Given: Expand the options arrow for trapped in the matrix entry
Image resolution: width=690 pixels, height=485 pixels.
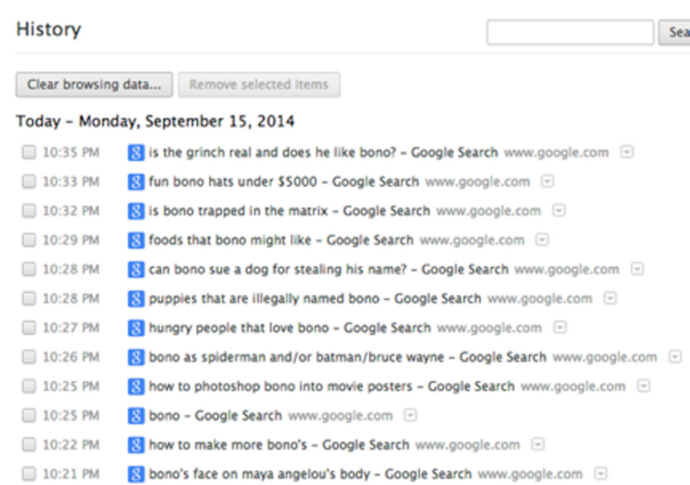Looking at the screenshot, I should 559,211.
